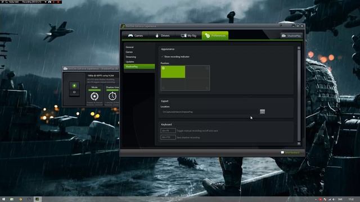
Task: Choose bottom-left indicator position
Action: click(173, 84)
